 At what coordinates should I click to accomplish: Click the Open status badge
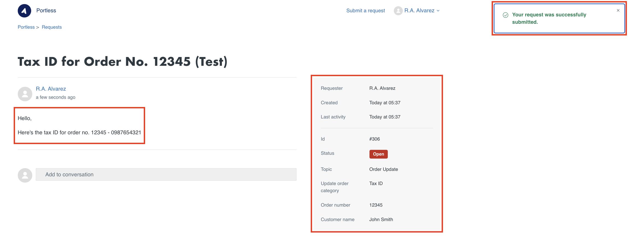point(378,154)
